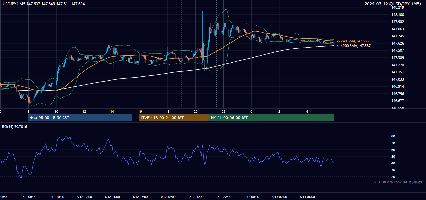This screenshot has height=200, width=426.
Task: Click the 3/12 22:00 date label
Action: point(224,197)
